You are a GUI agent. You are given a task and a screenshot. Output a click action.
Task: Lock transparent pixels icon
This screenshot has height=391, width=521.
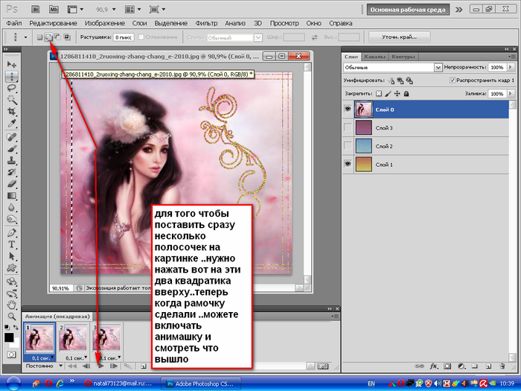tap(379, 94)
